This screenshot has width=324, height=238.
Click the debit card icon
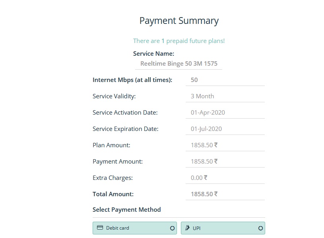[100, 228]
